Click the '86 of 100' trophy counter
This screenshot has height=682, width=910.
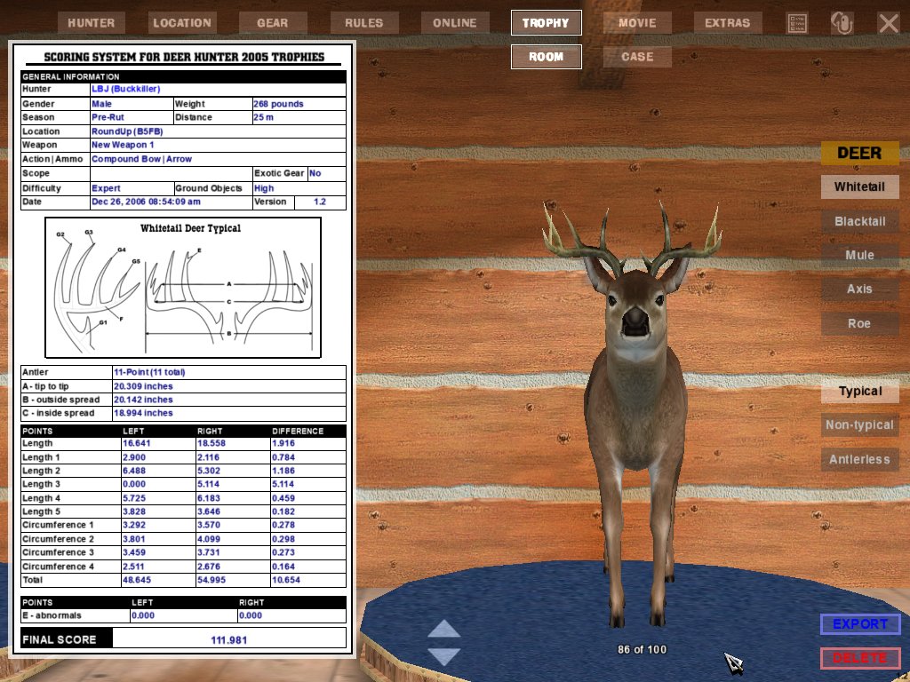click(642, 649)
